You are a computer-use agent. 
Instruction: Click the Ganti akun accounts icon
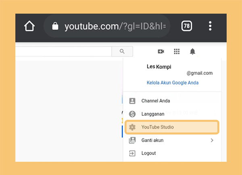pos(132,140)
